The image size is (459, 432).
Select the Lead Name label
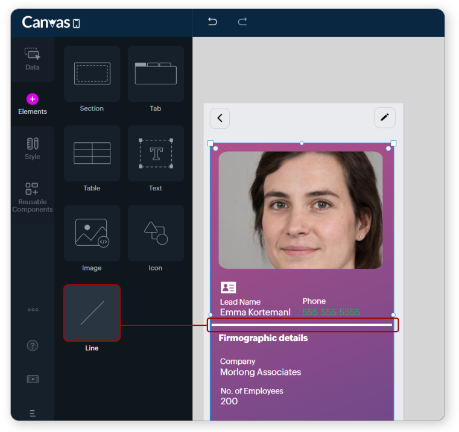click(240, 302)
